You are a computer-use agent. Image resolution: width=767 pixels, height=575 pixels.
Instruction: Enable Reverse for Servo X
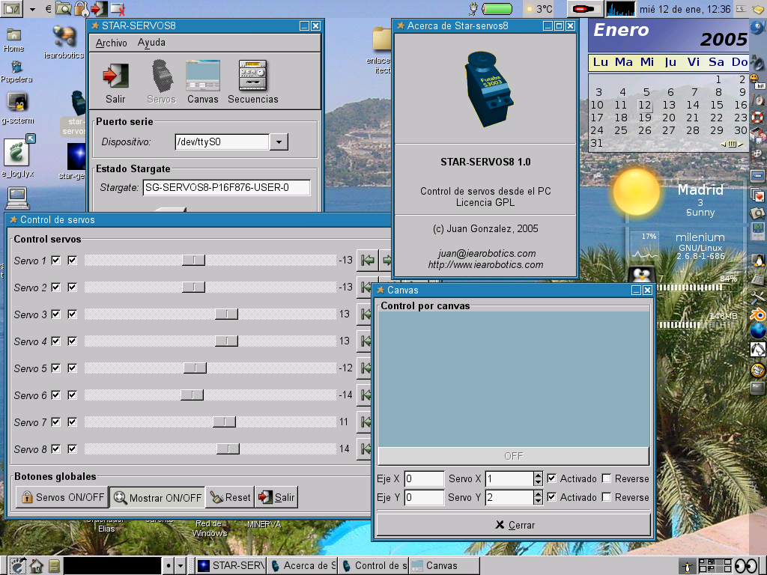tap(607, 478)
